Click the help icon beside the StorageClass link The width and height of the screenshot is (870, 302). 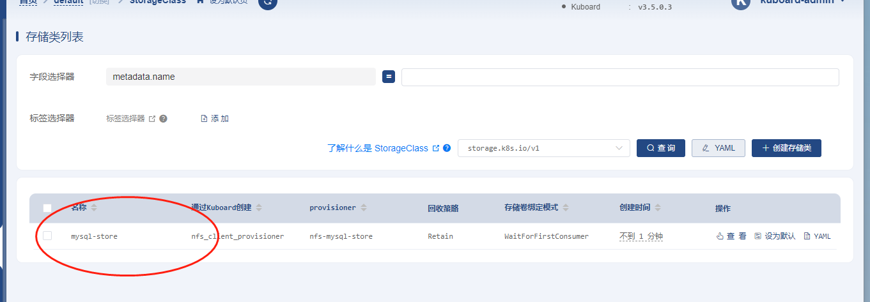(447, 148)
